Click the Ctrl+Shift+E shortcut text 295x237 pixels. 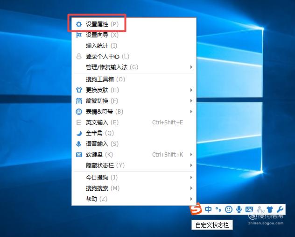coord(168,122)
